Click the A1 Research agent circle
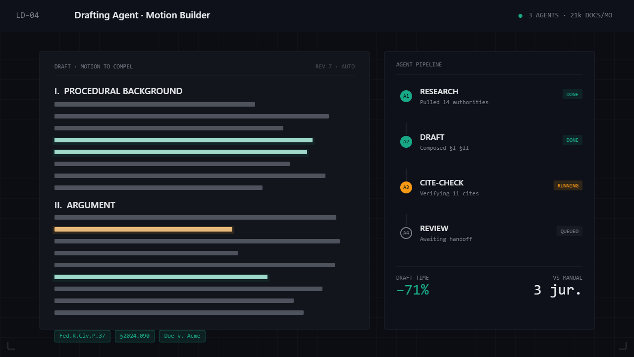The image size is (634, 357). click(406, 96)
